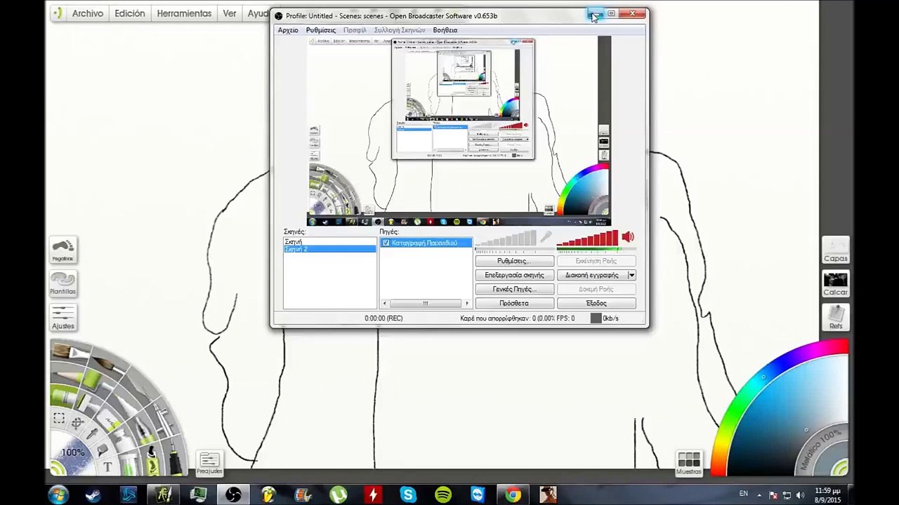Click the Διακοπή εγγραφής button
The width and height of the screenshot is (899, 505).
[591, 275]
